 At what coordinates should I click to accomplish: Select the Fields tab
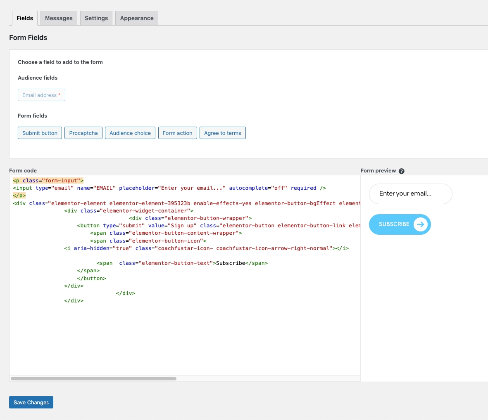click(x=25, y=18)
